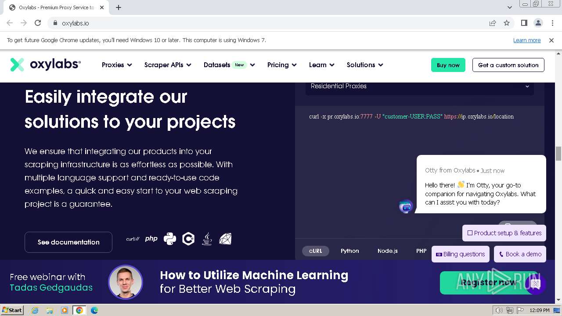Reload the oxylabs.io page
This screenshot has height=316, width=562.
tap(38, 23)
